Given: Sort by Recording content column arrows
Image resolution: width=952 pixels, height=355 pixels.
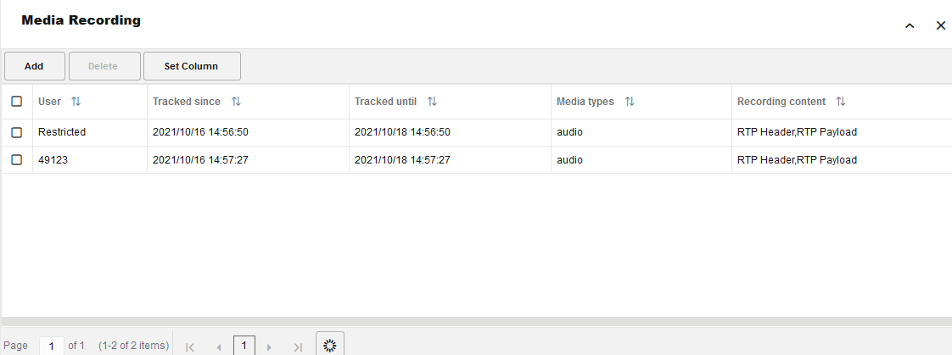Looking at the screenshot, I should (x=840, y=102).
